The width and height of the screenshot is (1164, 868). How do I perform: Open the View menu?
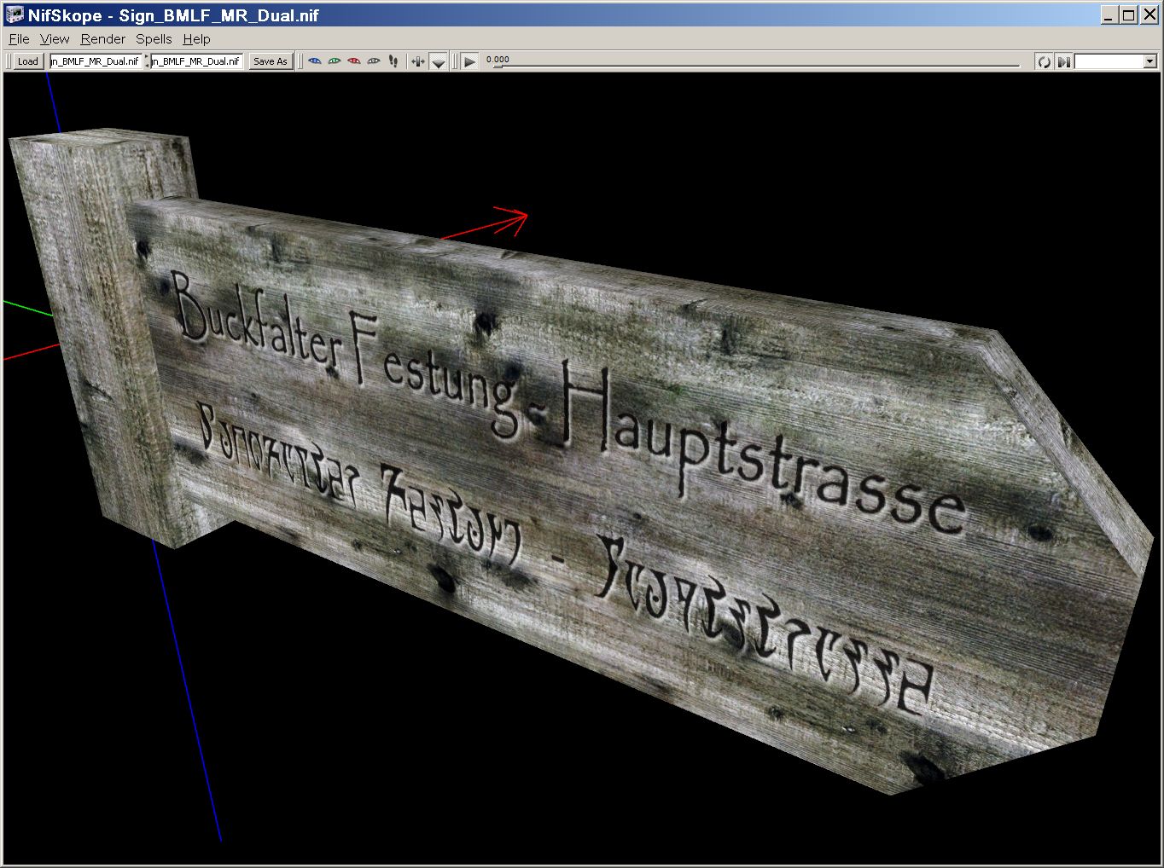[55, 39]
